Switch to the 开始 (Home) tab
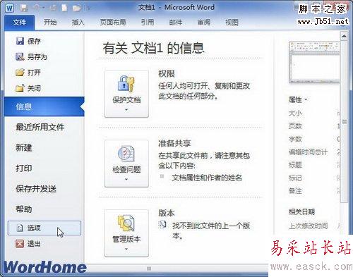This screenshot has width=353, height=277. (50, 23)
